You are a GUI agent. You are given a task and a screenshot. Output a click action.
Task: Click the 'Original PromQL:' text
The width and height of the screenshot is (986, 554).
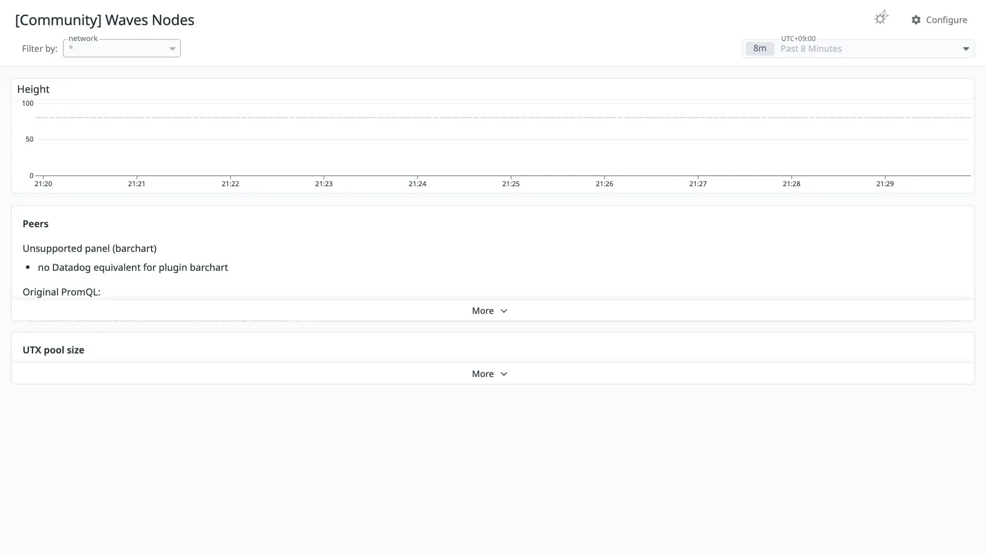tap(62, 292)
